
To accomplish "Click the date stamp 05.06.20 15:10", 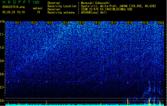I will pos(14,12).
